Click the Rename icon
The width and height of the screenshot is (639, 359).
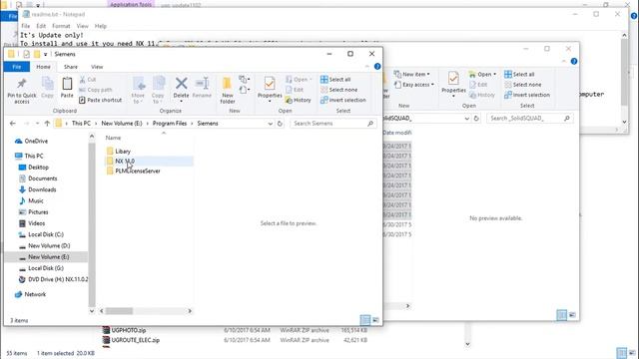tap(202, 84)
